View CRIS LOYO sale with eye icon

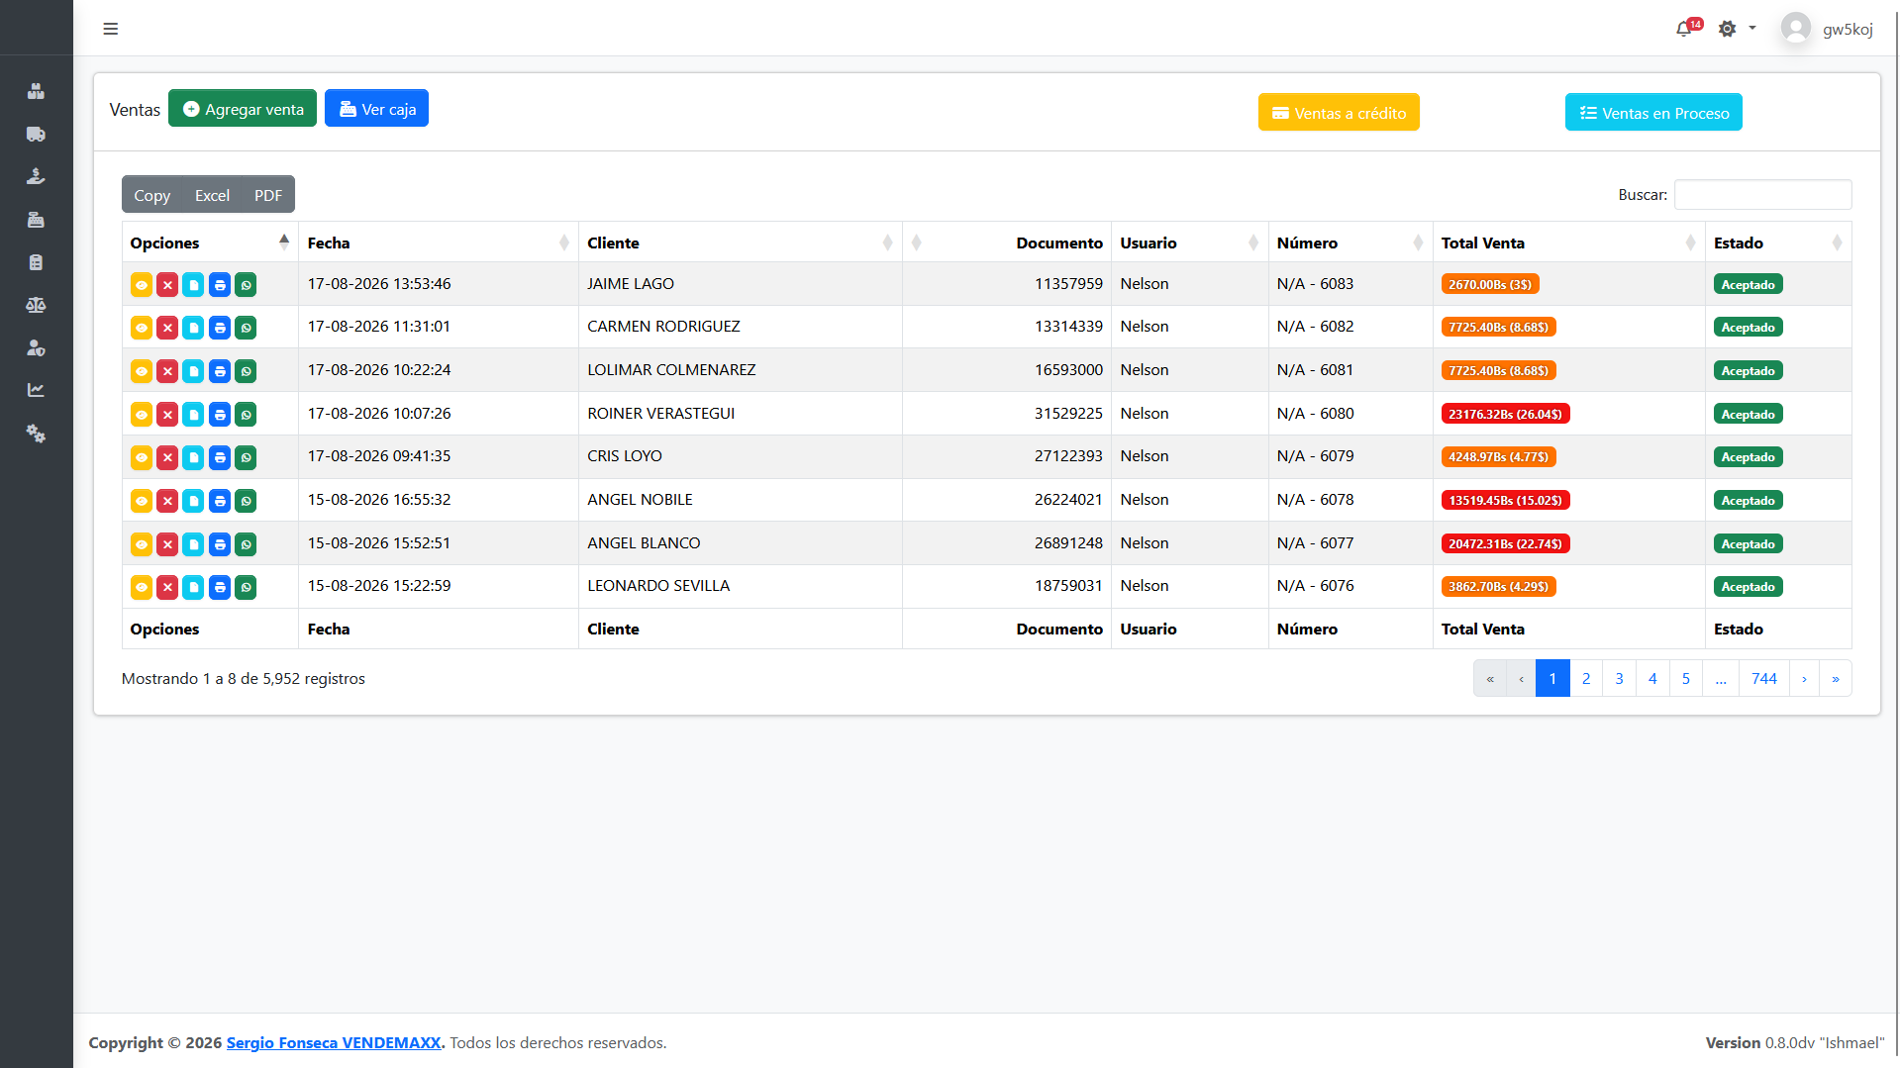142,457
